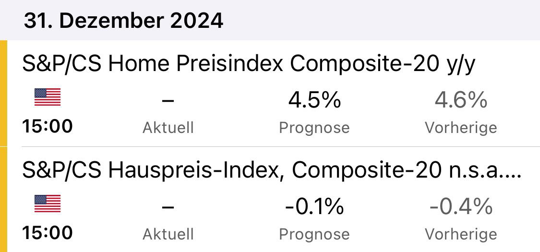Click the Aktuell dash for Home Preisindex y/y
Viewport: 540px width, 252px height.
click(x=168, y=100)
